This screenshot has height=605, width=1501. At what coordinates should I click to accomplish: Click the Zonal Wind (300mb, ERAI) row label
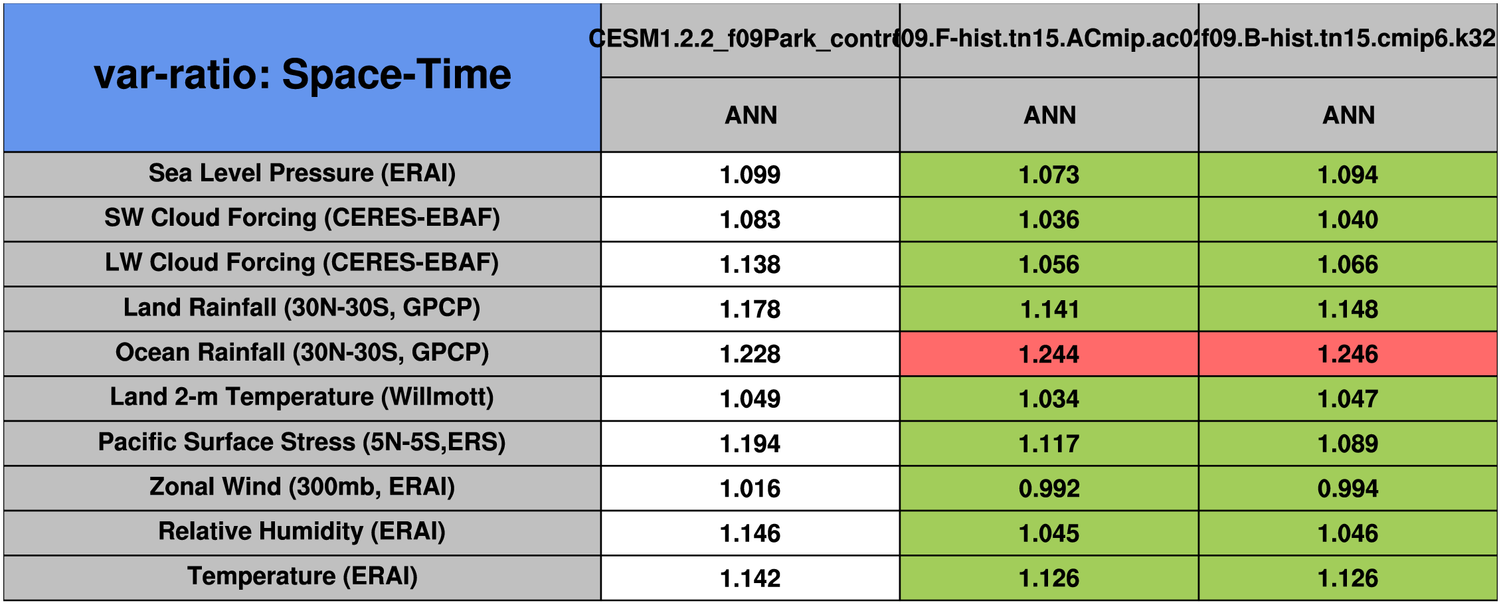[x=302, y=487]
